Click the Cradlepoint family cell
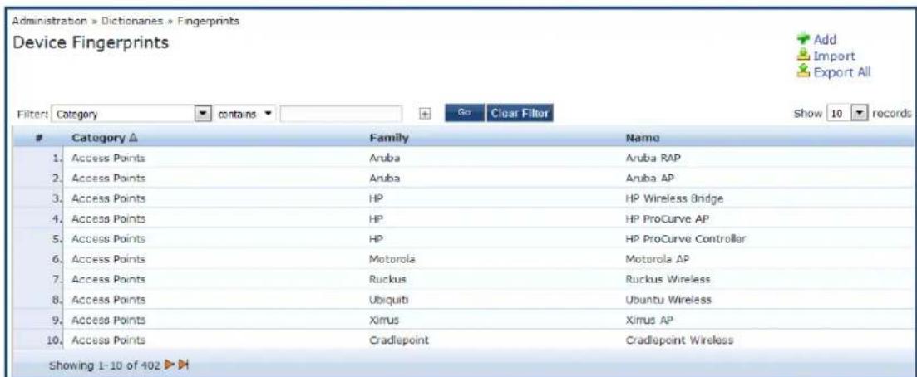 [x=398, y=340]
